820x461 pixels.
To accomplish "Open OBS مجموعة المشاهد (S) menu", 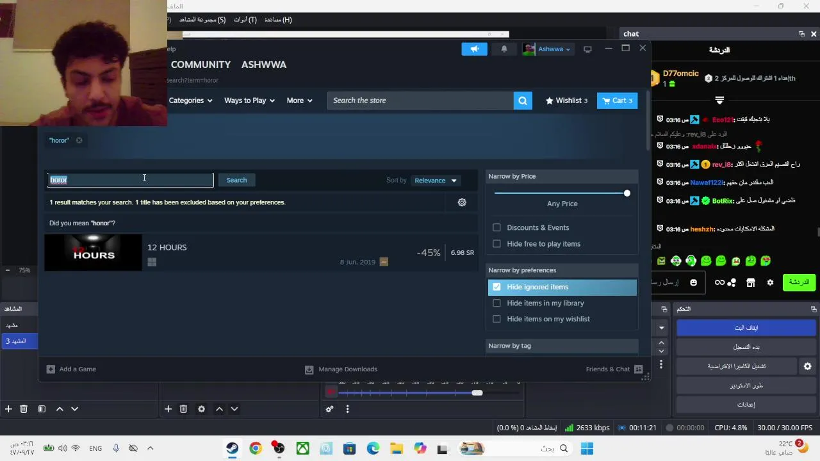I will point(202,20).
